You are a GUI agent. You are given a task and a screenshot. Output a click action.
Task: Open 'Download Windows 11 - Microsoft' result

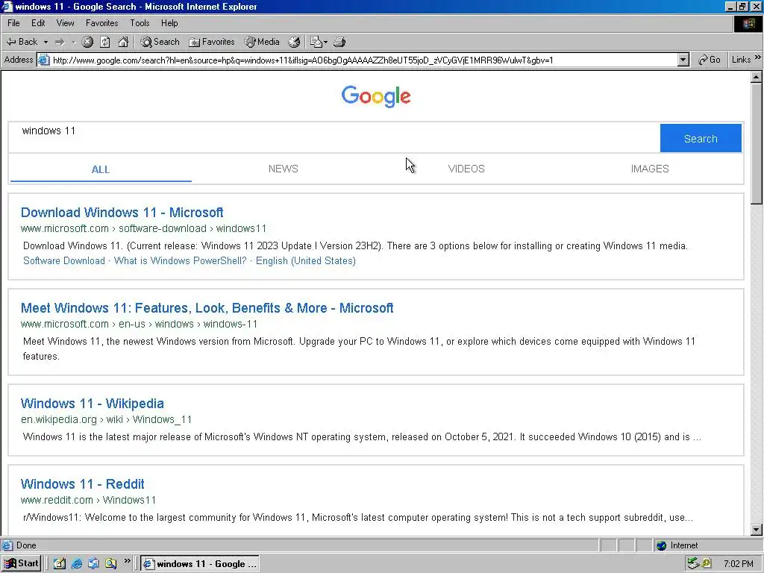point(122,213)
